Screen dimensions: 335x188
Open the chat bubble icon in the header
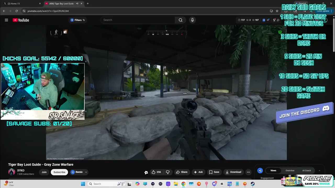(278, 20)
